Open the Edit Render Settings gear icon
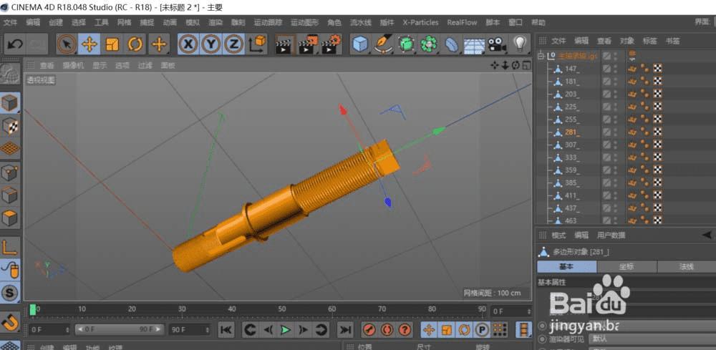 332,44
